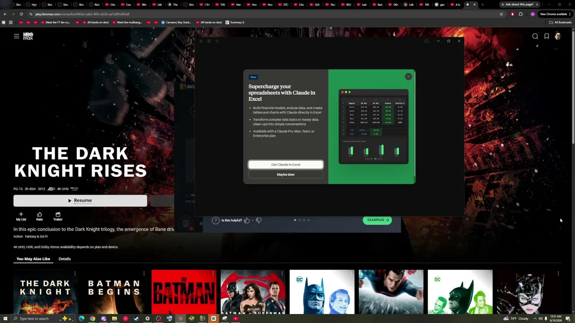Open the Chrome extensions puzzle icon
575x323 pixels.
521,14
